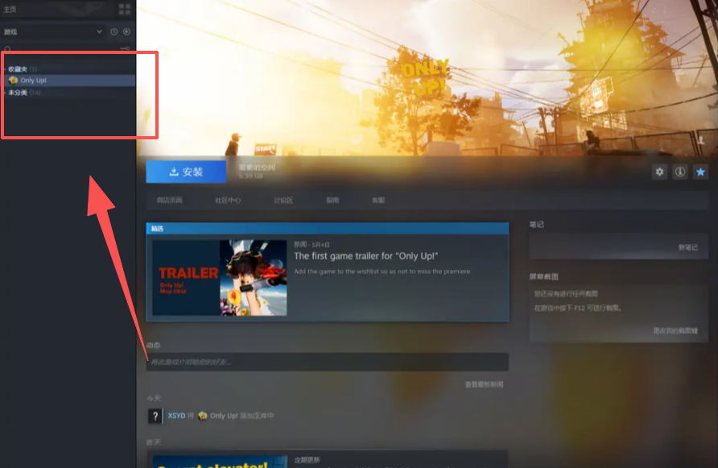Click the ready-to-play filter icon
The height and width of the screenshot is (468, 718).
(x=126, y=31)
